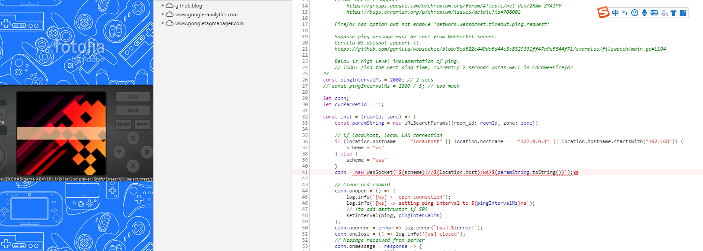Switch the Chinese/English input mode
703x251 pixels.
point(615,13)
